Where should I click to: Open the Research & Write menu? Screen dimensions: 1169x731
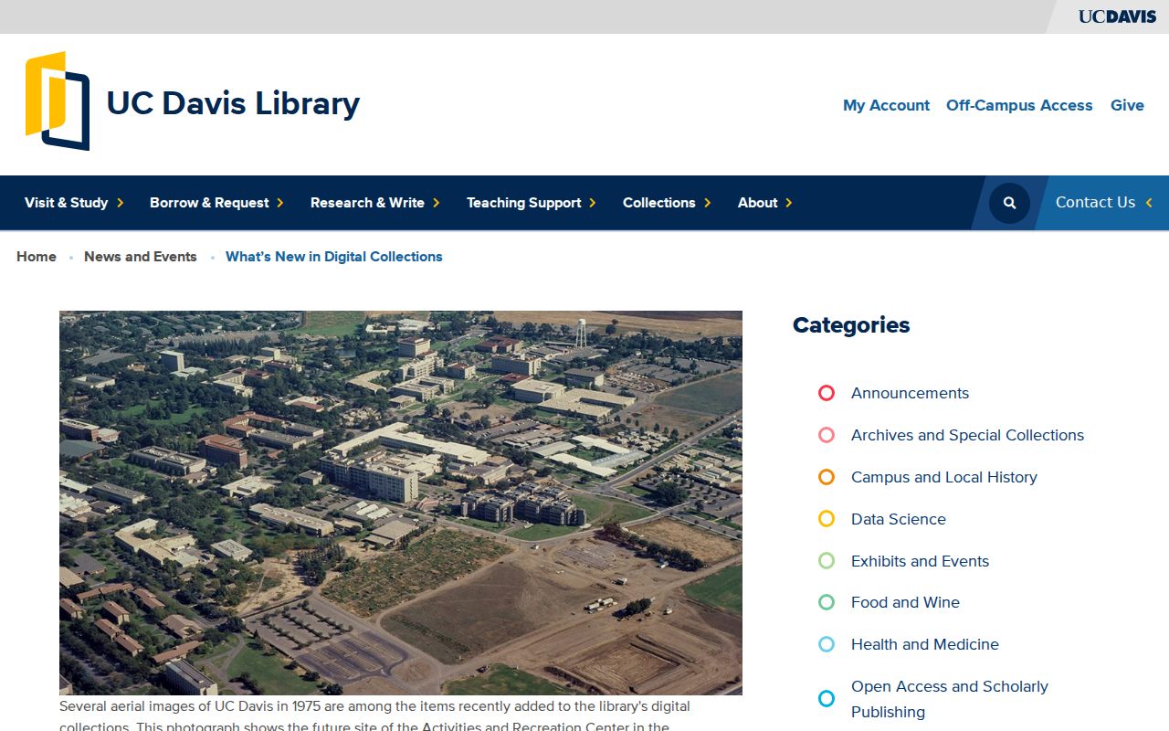(367, 203)
